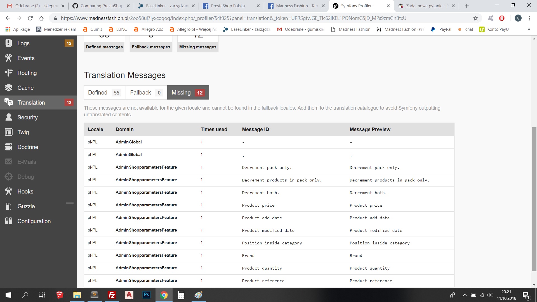Reload the current page
Image resolution: width=537 pixels, height=302 pixels.
[30, 18]
